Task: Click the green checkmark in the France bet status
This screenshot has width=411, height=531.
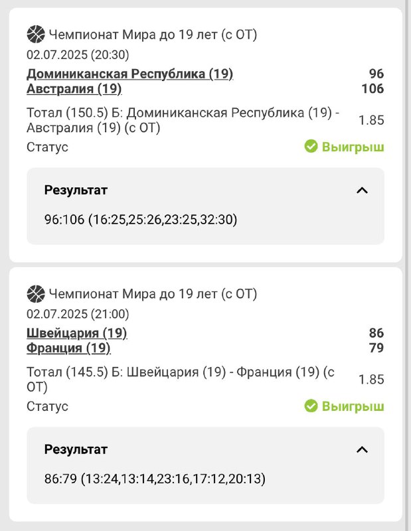Action: (x=311, y=406)
